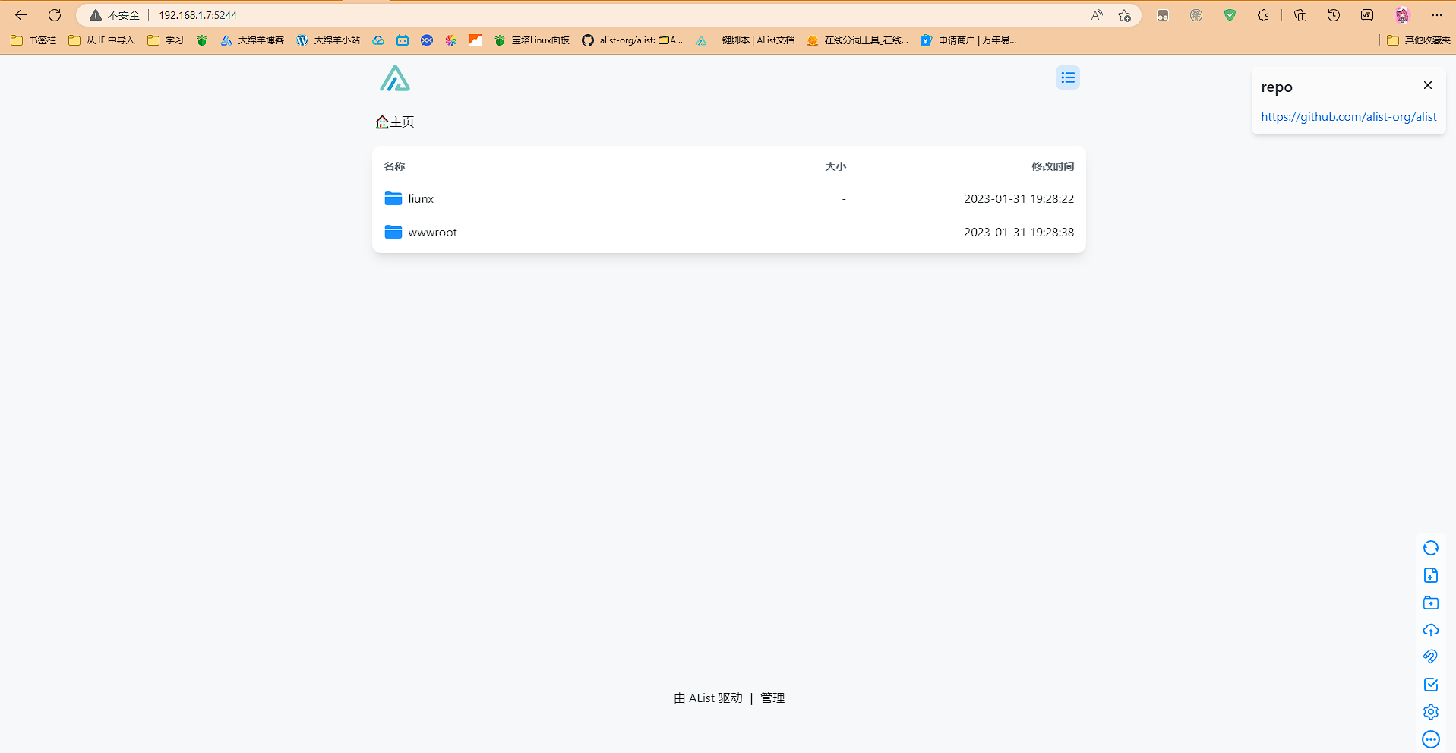Viewport: 1456px width, 753px height.
Task: Open the 管理 admin link in footer
Action: pos(772,698)
